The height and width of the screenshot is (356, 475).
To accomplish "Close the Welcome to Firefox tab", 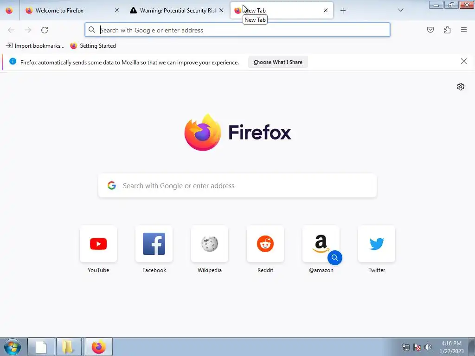I will [117, 10].
